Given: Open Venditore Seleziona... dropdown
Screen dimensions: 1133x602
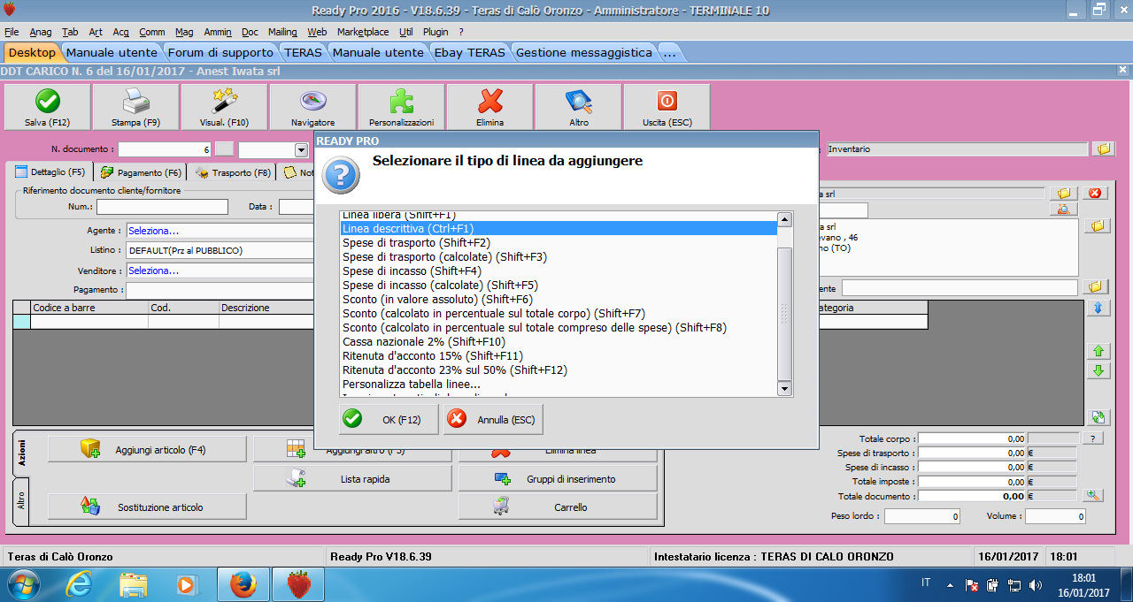Looking at the screenshot, I should click(x=220, y=271).
